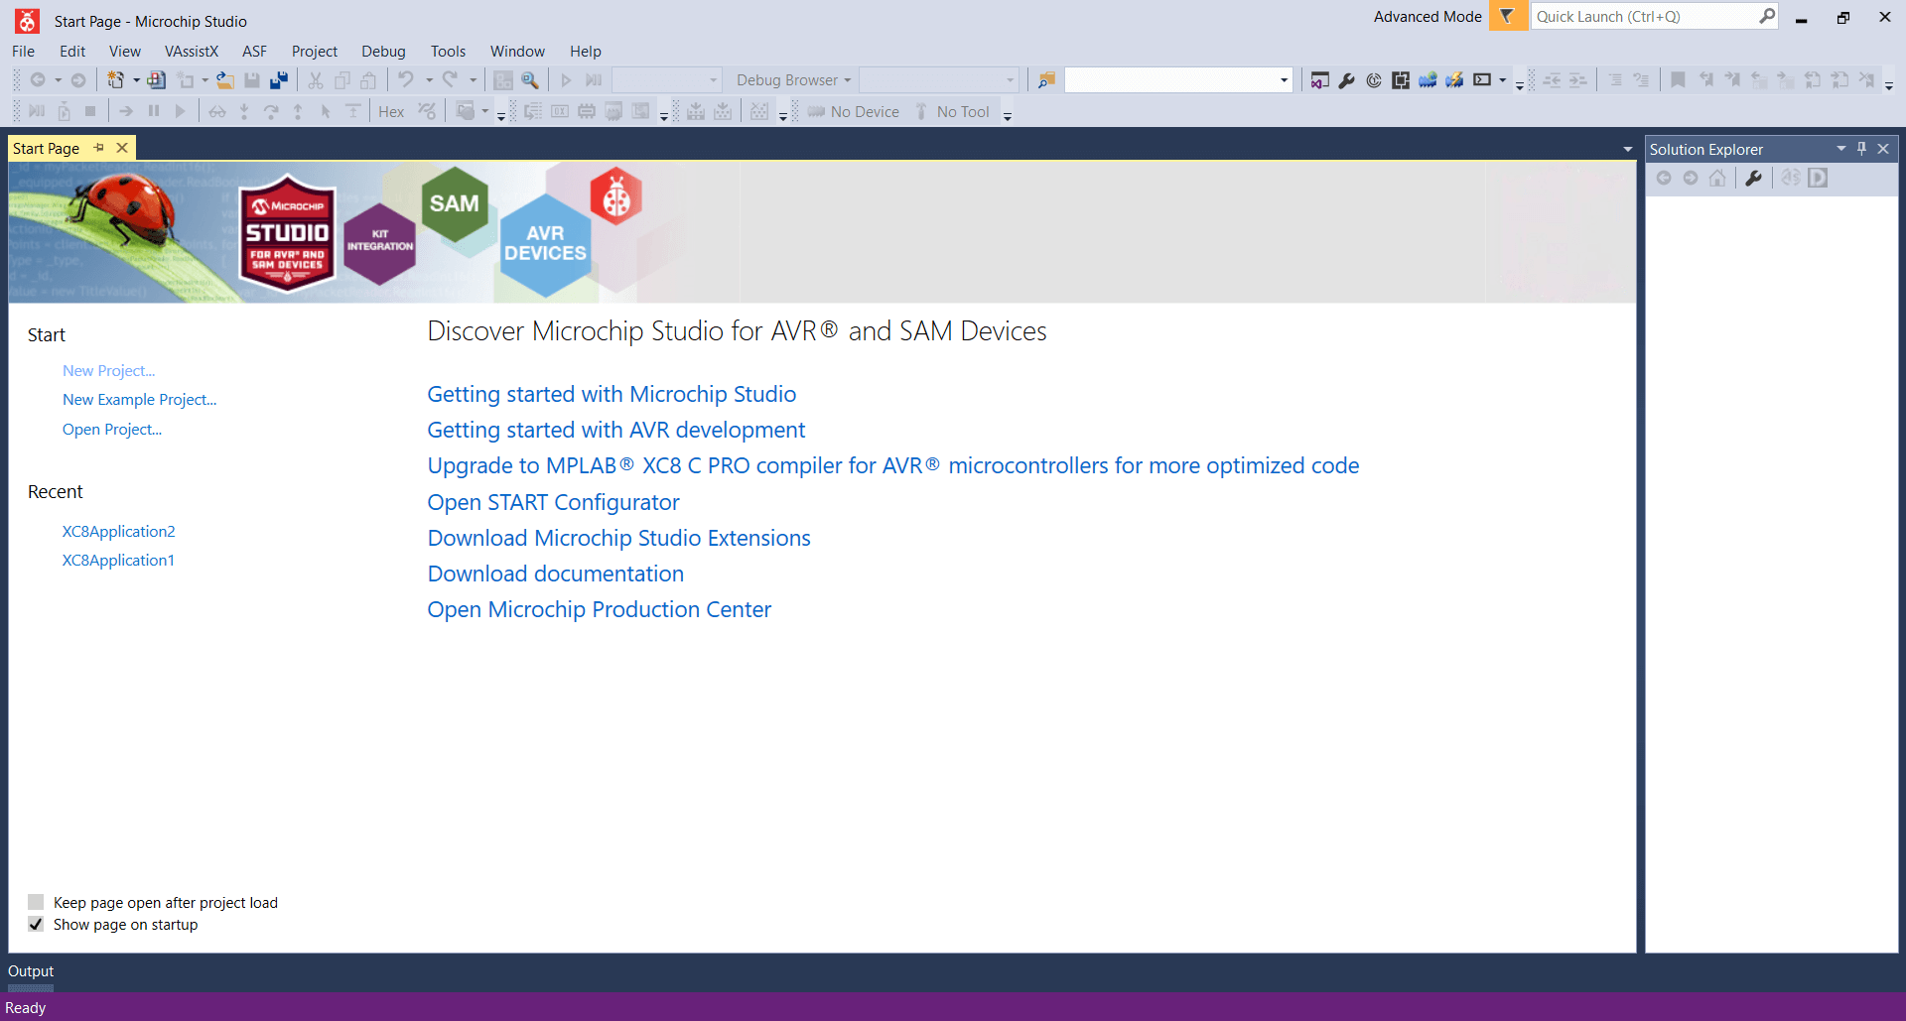Open the Tools menu
This screenshot has width=1906, height=1021.
[x=448, y=52]
